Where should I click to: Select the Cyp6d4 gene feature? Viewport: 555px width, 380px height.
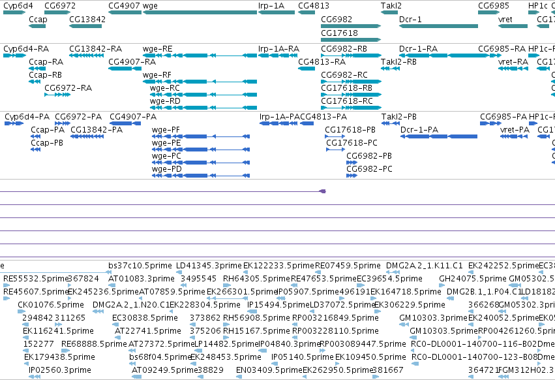tap(14, 12)
